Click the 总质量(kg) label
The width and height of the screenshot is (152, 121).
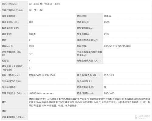pyautogui.click(x=83, y=22)
